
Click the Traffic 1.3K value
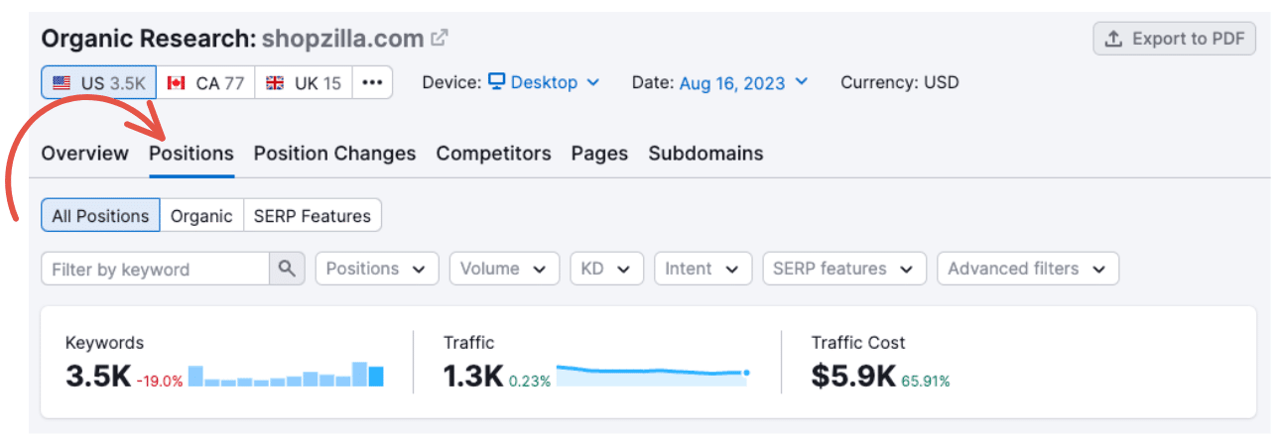pos(473,377)
